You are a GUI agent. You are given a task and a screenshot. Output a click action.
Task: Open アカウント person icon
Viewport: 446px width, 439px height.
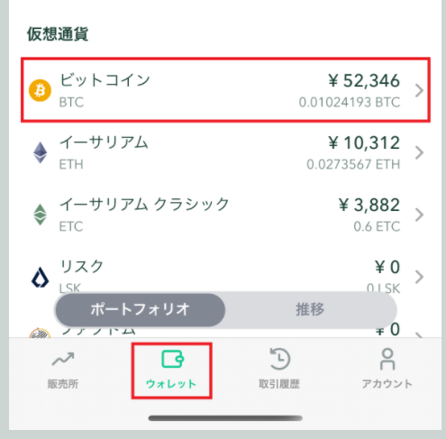pos(387,359)
